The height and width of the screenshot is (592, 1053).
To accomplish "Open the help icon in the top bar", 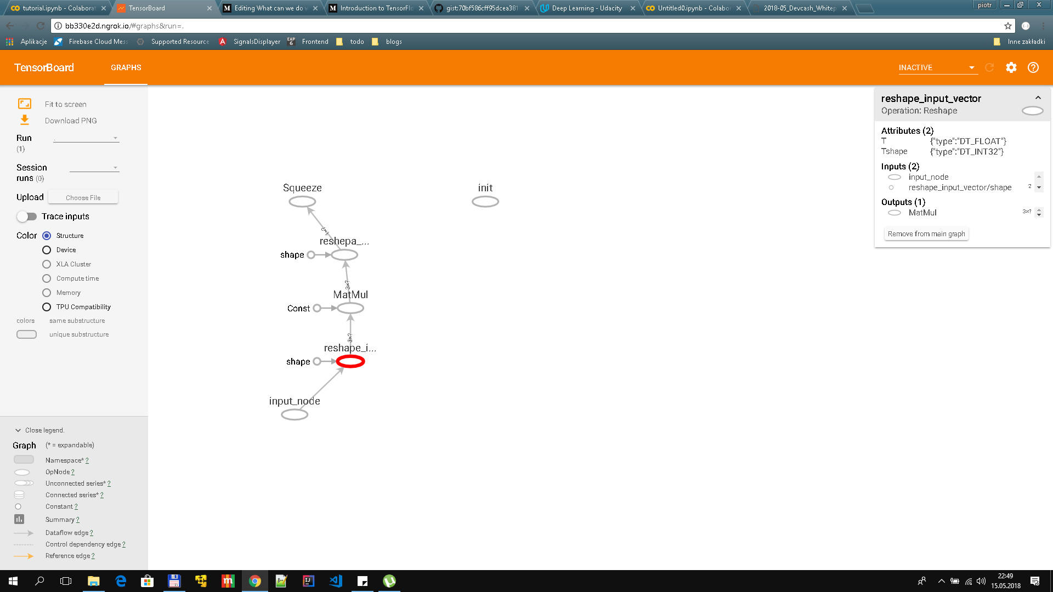I will (x=1034, y=67).
